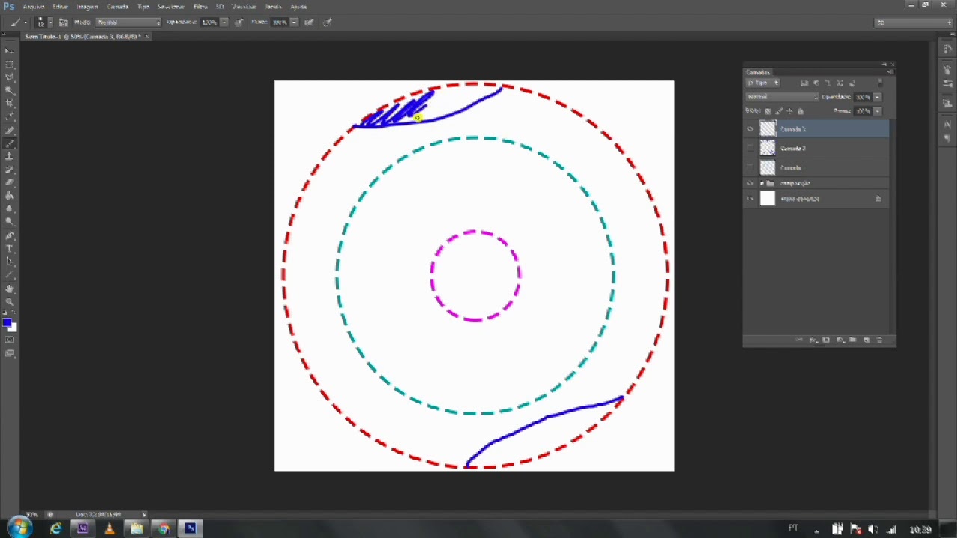The height and width of the screenshot is (538, 957).
Task: Open the layer blend mode dropdown
Action: [782, 97]
